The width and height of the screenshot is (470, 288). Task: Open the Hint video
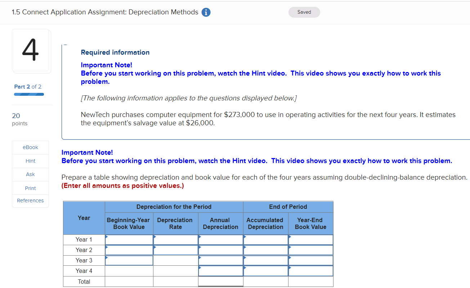pyautogui.click(x=30, y=161)
